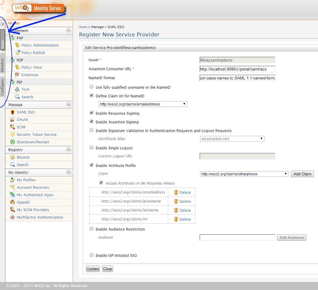Screen dimensions: 318x290
Task: Click trash icon for givenname claim
Action: [x=176, y=201]
